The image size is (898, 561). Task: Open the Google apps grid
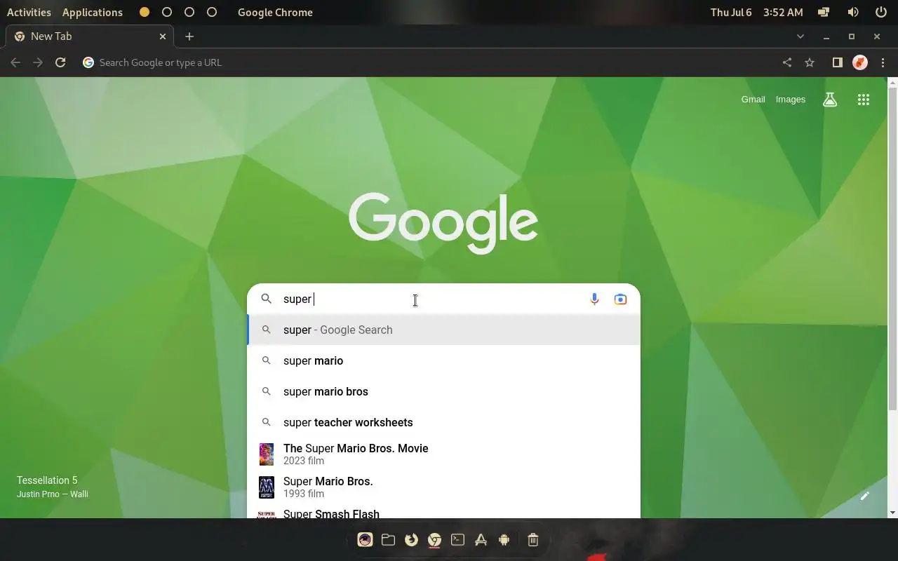pos(864,100)
